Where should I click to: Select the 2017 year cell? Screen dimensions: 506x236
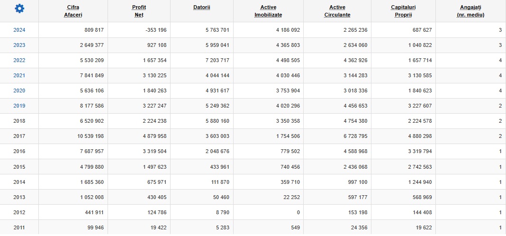19,136
